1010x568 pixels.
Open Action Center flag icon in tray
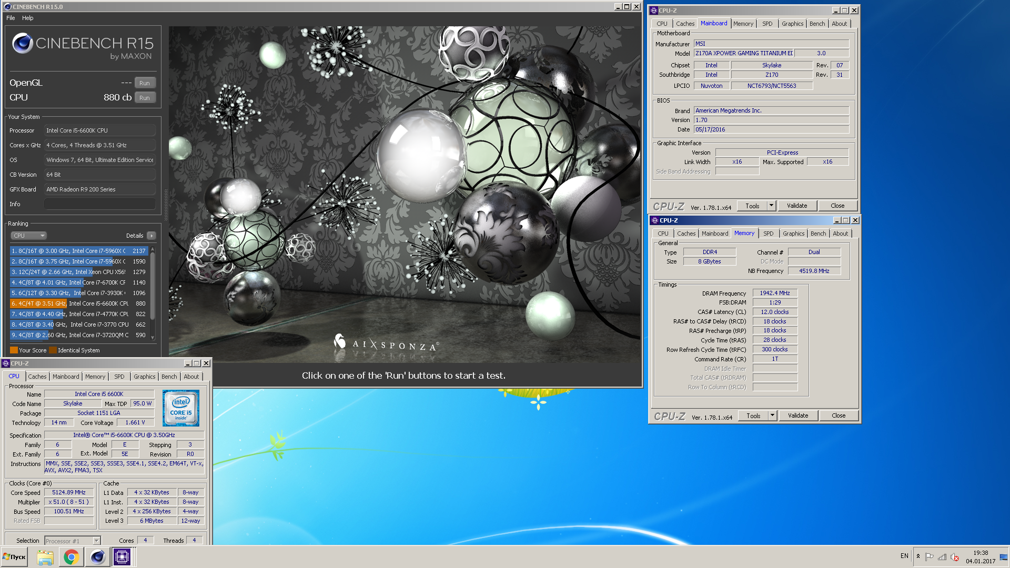(x=930, y=557)
